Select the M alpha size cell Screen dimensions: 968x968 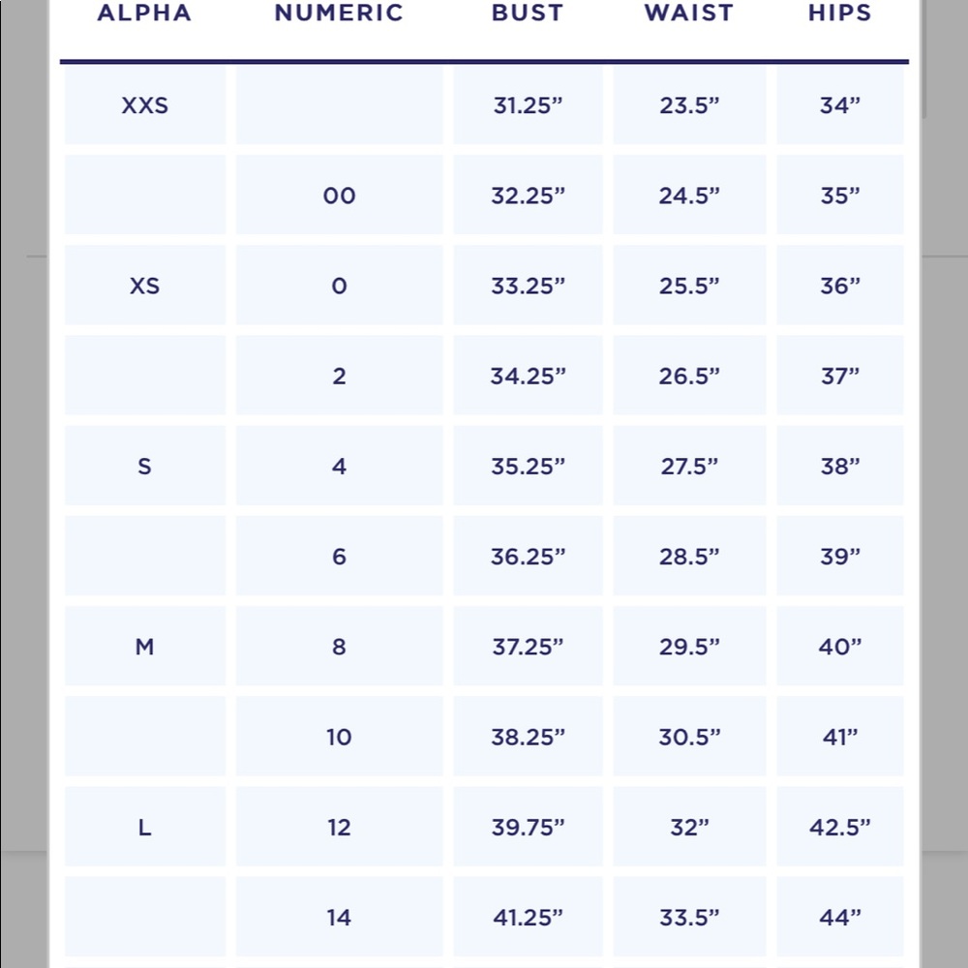[145, 646]
